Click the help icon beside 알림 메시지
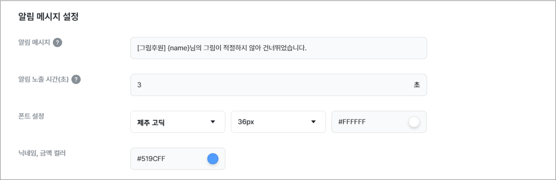This screenshot has height=180, width=556. click(x=58, y=43)
